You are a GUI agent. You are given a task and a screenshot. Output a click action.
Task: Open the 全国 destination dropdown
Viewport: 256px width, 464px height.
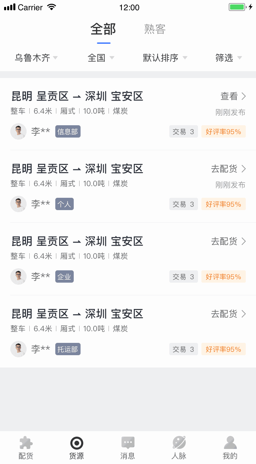tap(101, 58)
